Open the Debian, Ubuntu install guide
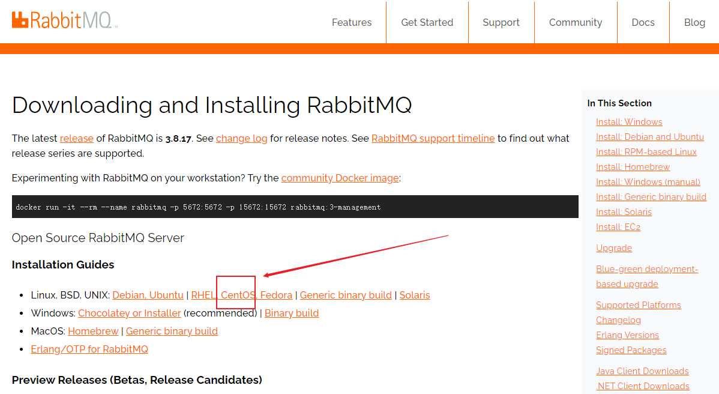Image resolution: width=719 pixels, height=394 pixels. 148,295
